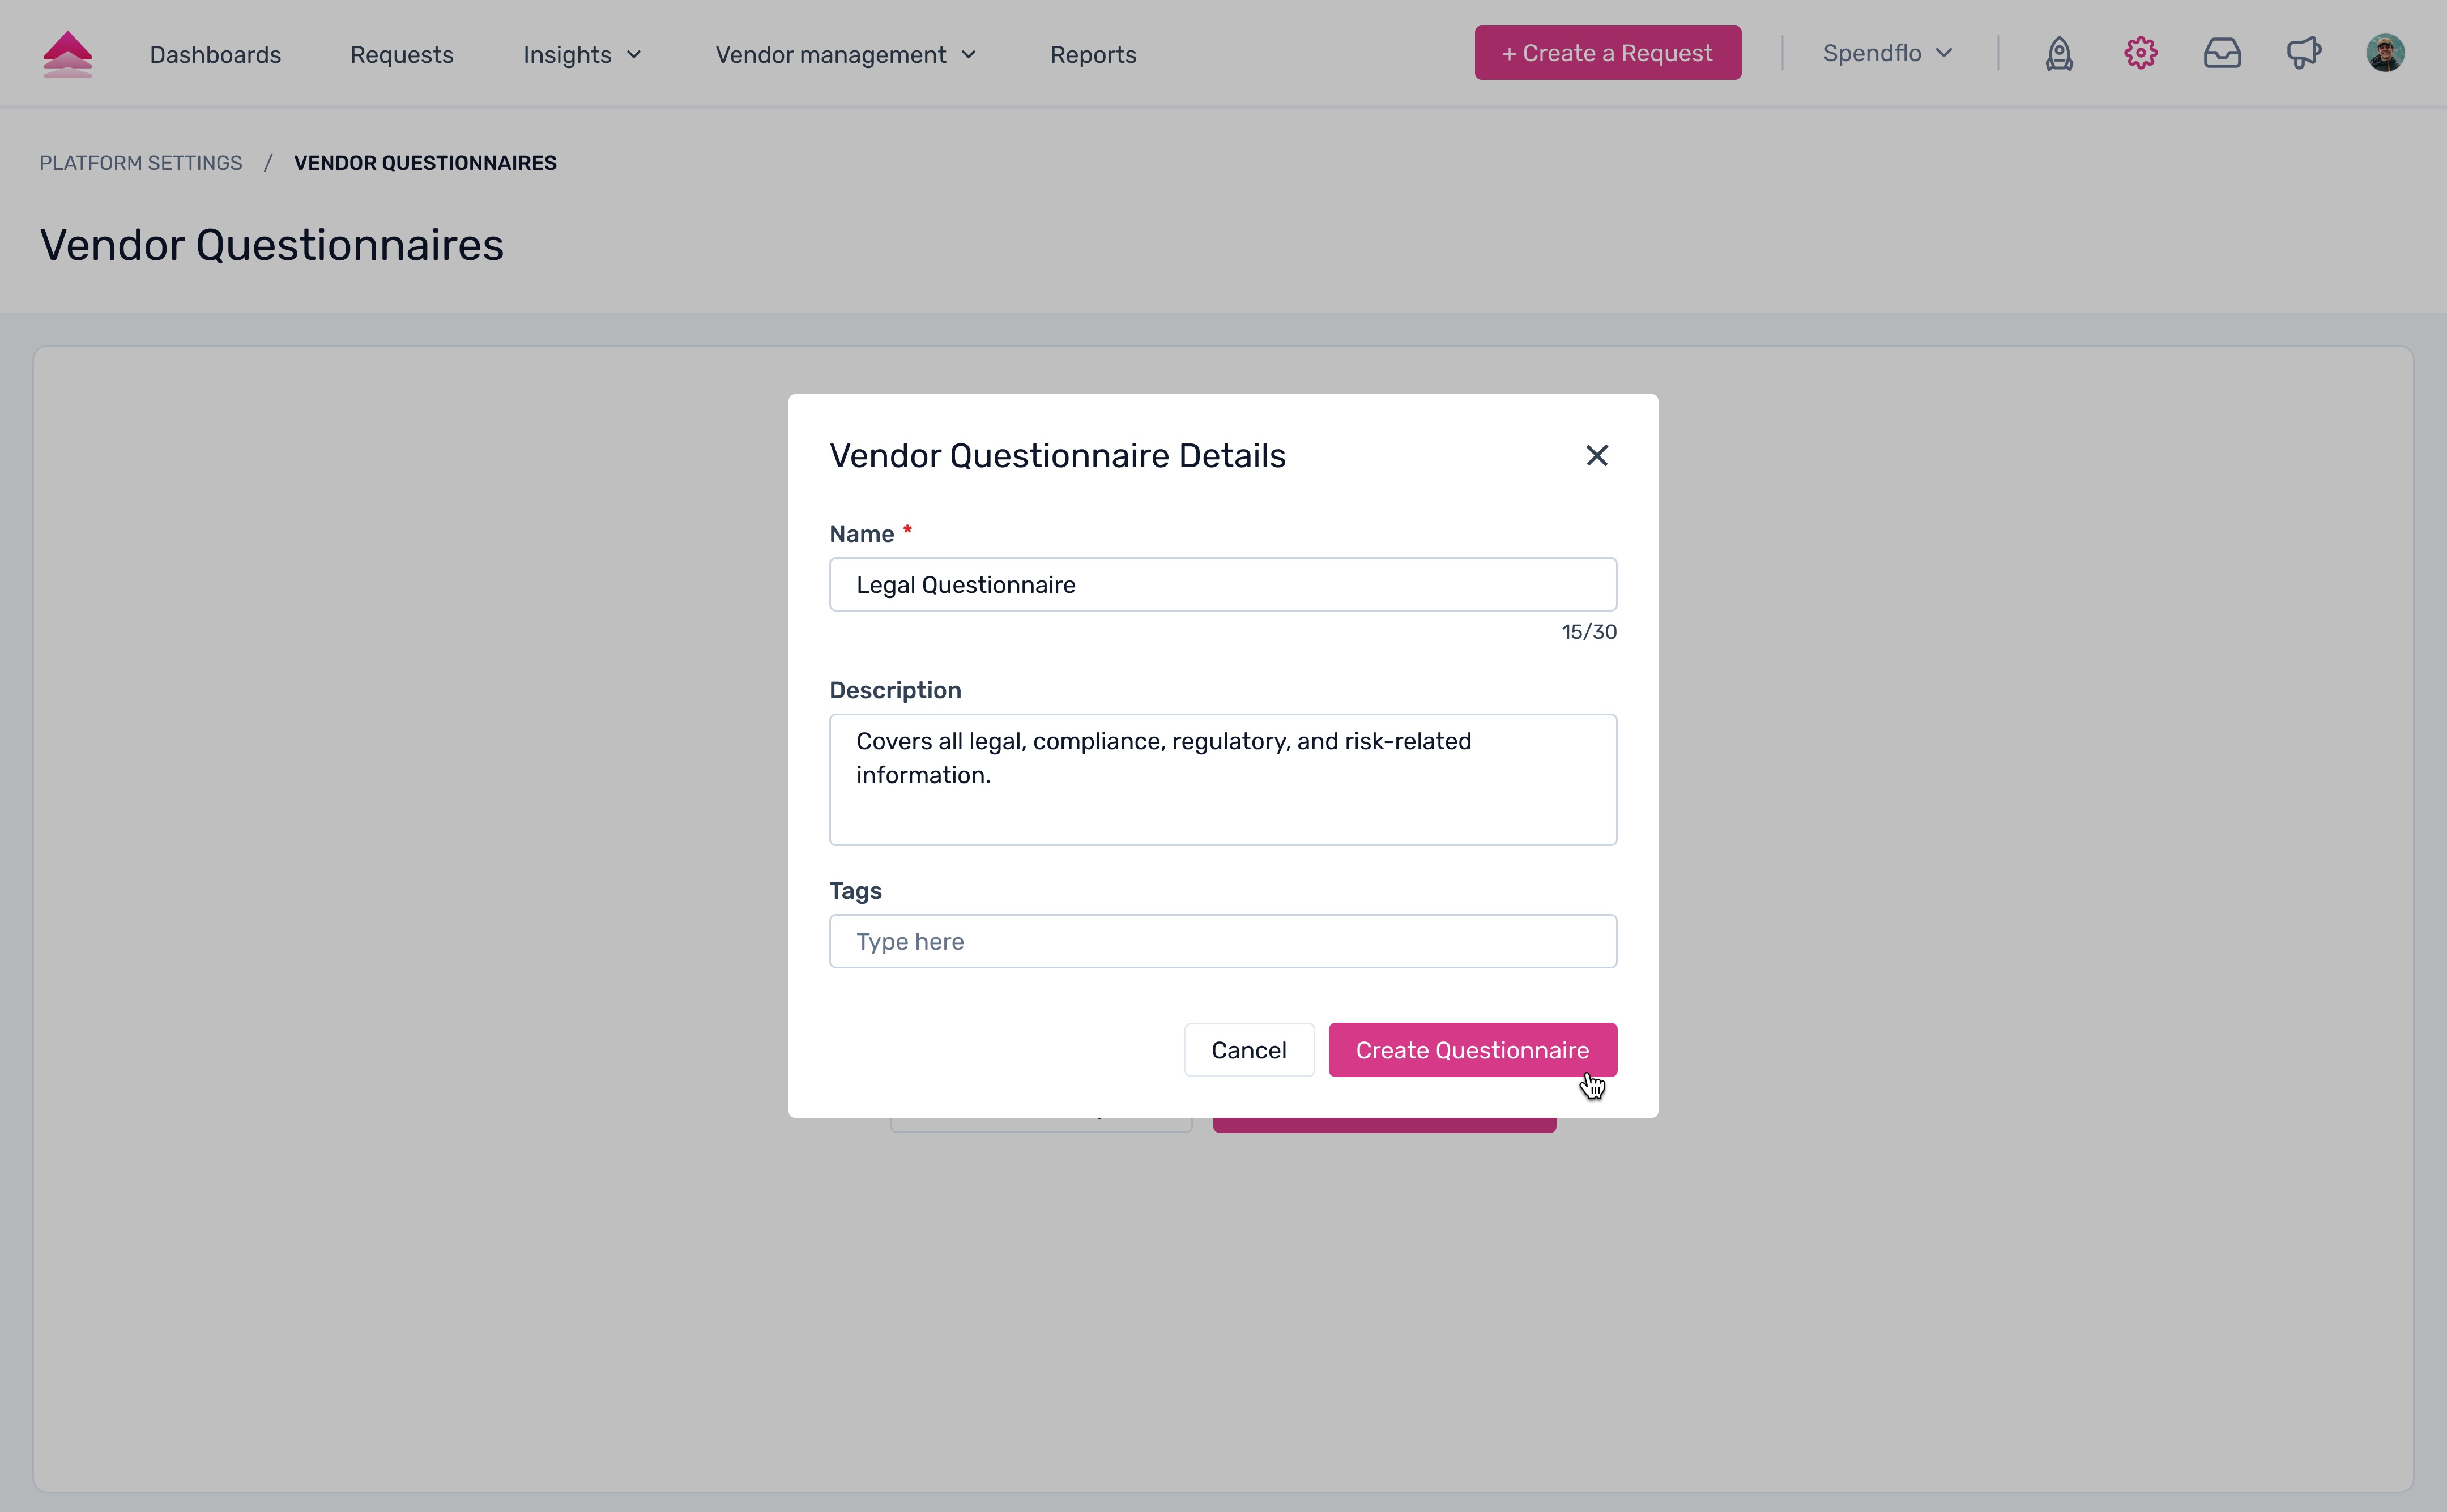The image size is (2447, 1512).
Task: Open the settings gear icon
Action: point(2140,53)
